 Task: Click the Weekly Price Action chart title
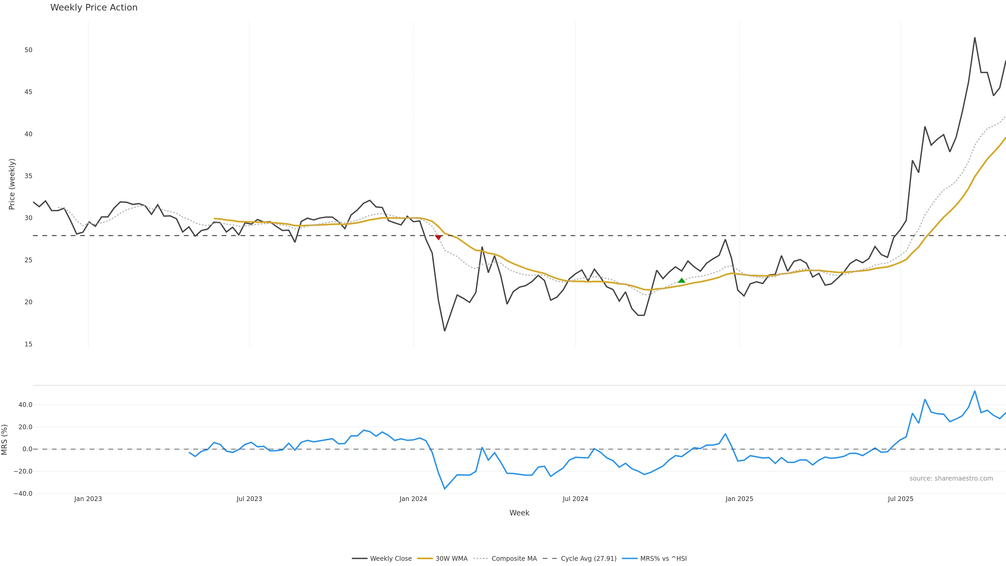94,7
